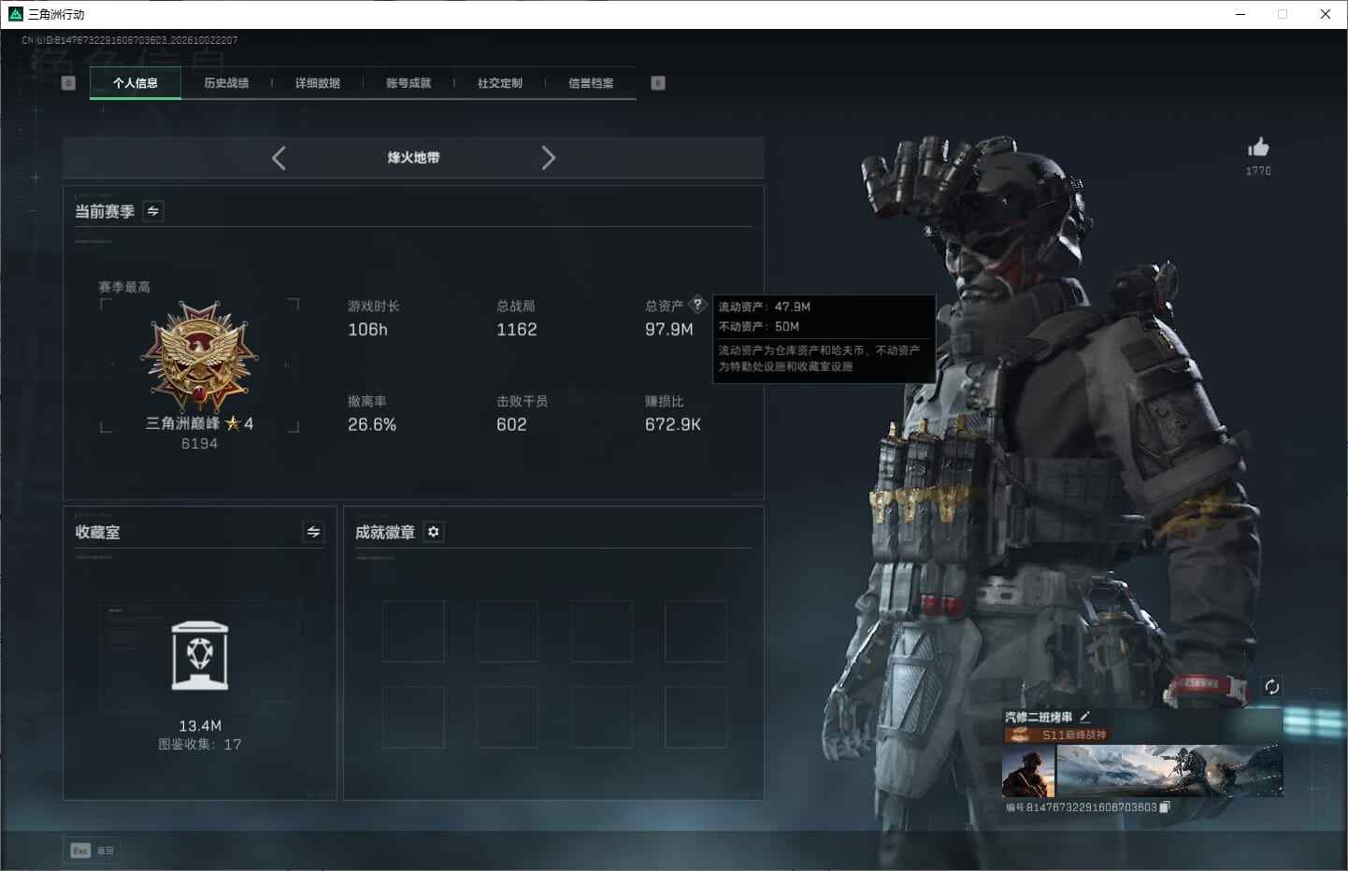Minimize the 三角洲行动 window
Image resolution: width=1348 pixels, height=871 pixels.
pos(1240,14)
